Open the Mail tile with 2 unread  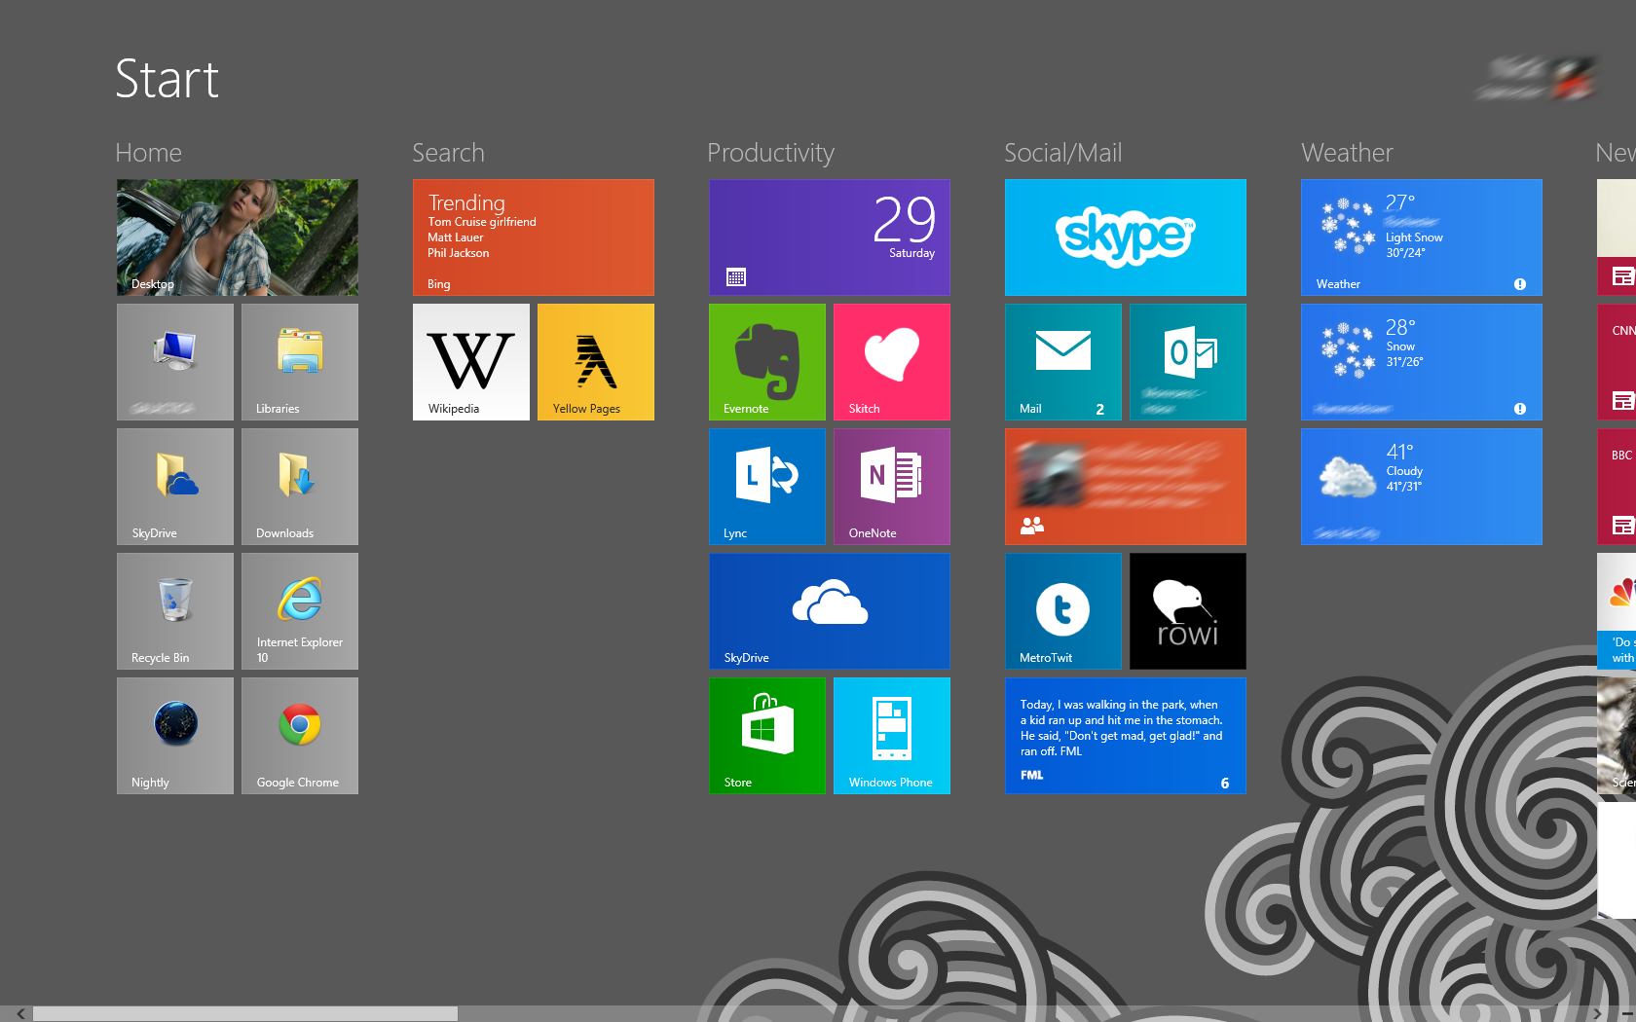point(1063,362)
